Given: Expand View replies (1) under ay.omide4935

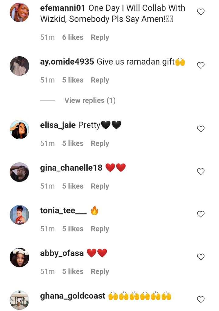Looking at the screenshot, I should pos(90,100).
